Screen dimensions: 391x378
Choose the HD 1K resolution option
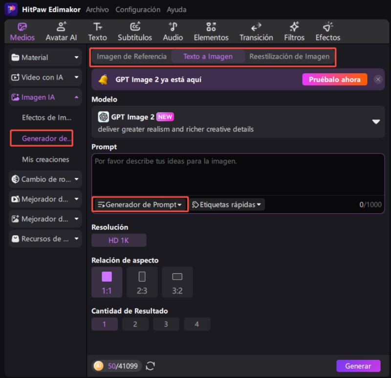(x=119, y=240)
